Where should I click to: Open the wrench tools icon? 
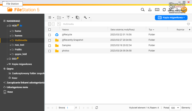point(85,18)
